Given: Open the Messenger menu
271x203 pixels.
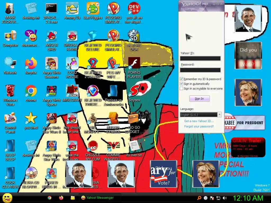Looking at the screenshot, I should 188,9.
